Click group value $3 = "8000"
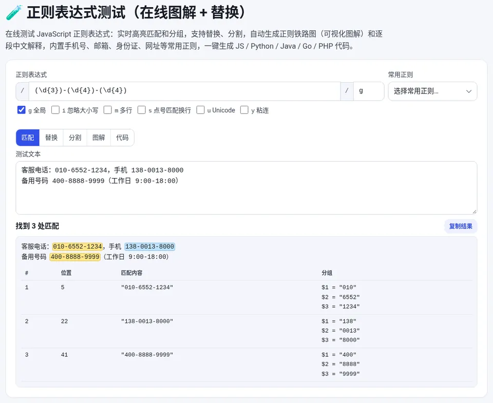 click(340, 340)
